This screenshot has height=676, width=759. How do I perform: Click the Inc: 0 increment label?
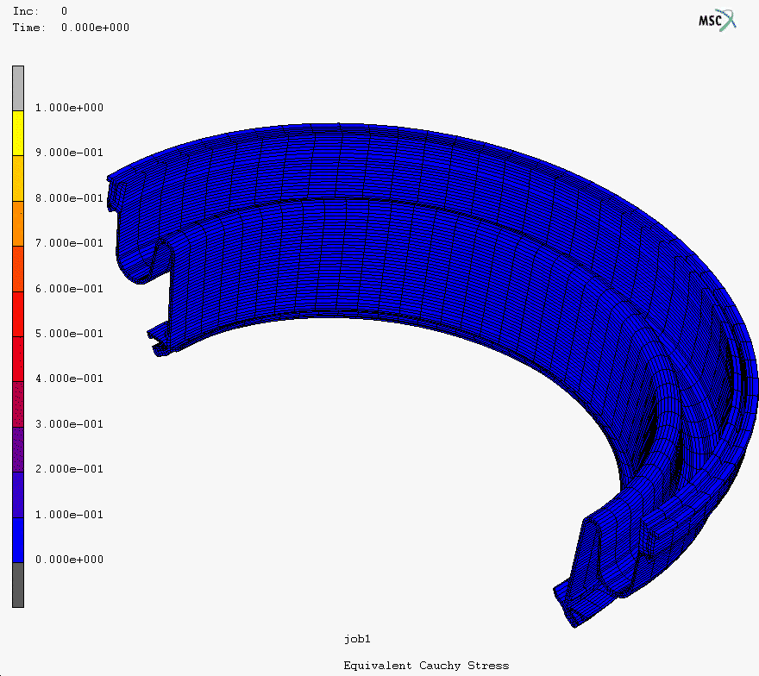pyautogui.click(x=41, y=10)
